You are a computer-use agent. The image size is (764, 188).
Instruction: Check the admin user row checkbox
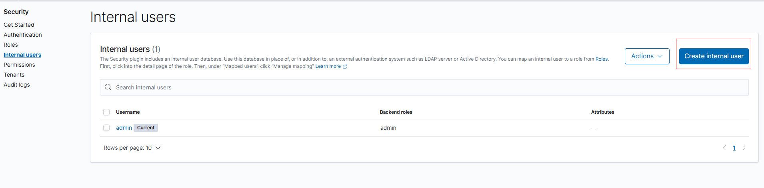[106, 128]
